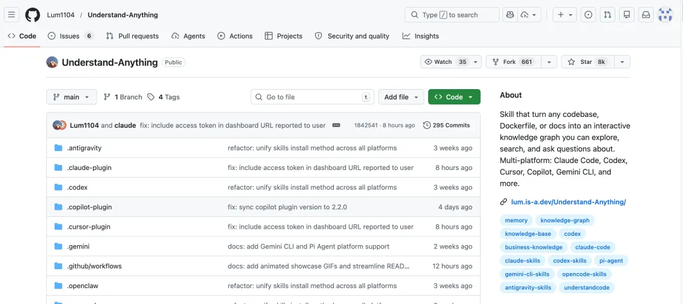This screenshot has height=304, width=683.
Task: Open the hamburger navigation menu
Action: click(x=12, y=15)
